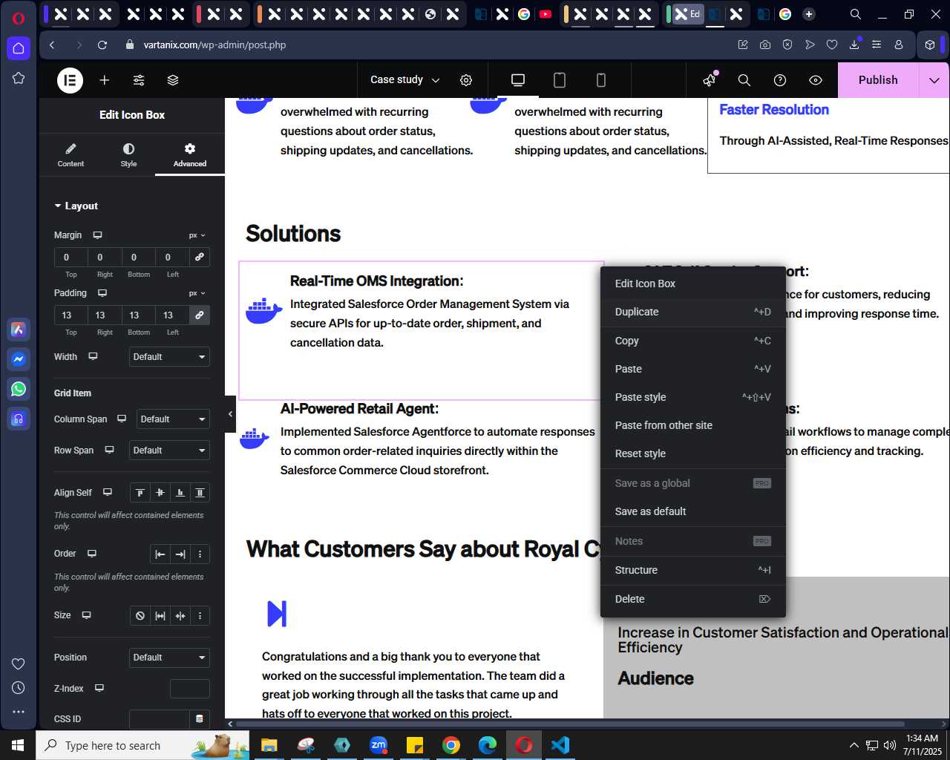The height and width of the screenshot is (760, 950).
Task: Switch to desktop preview mode
Action: 518,80
